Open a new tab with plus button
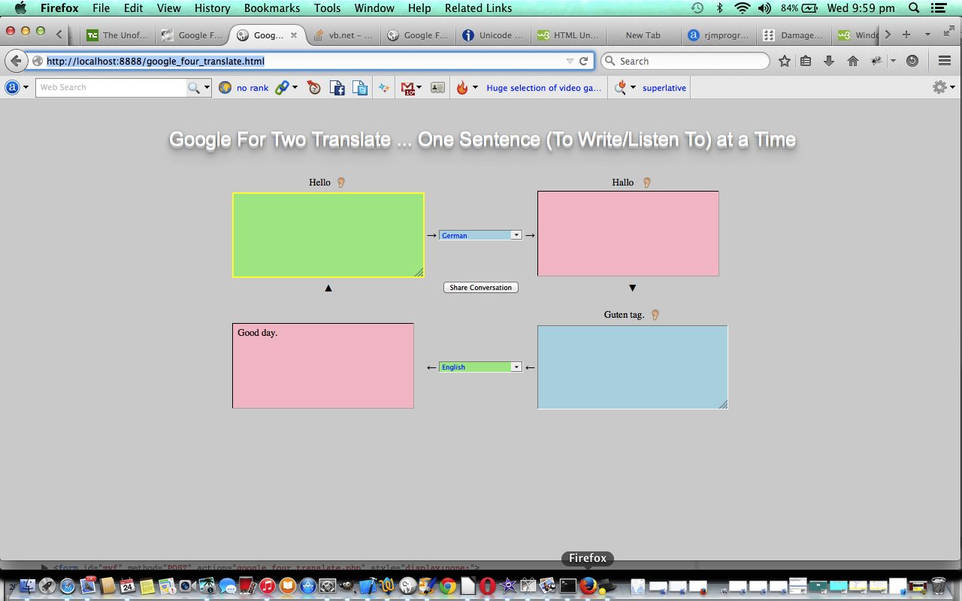Image resolution: width=962 pixels, height=601 pixels. [x=906, y=35]
